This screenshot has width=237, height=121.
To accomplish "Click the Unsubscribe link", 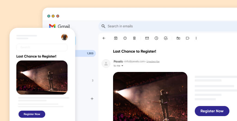I will (153, 61).
